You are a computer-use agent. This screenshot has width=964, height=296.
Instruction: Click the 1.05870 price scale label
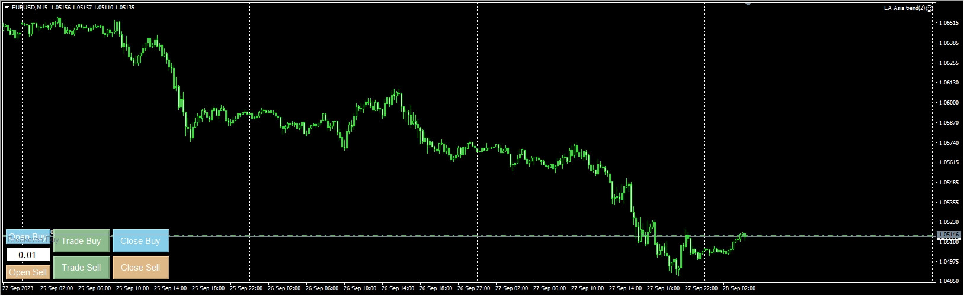tap(949, 123)
